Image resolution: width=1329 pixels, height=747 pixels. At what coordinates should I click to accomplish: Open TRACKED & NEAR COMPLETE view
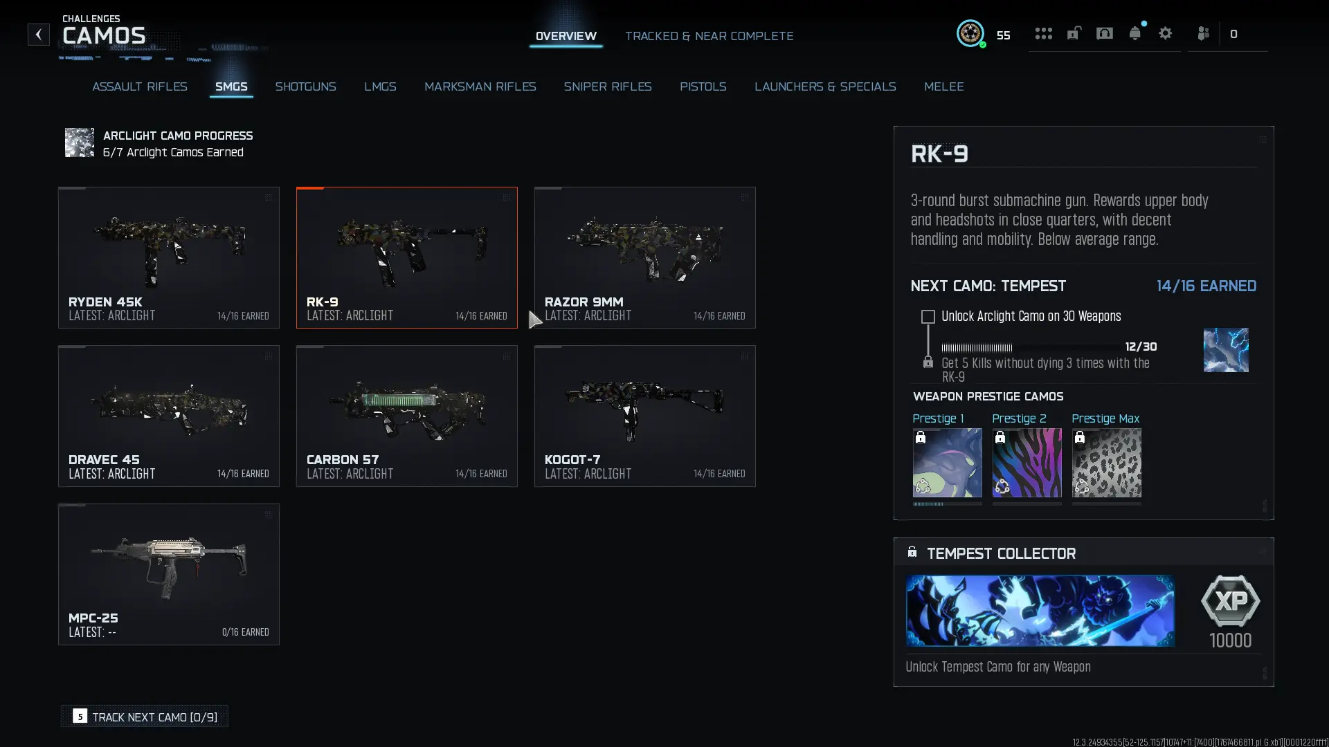tap(709, 36)
